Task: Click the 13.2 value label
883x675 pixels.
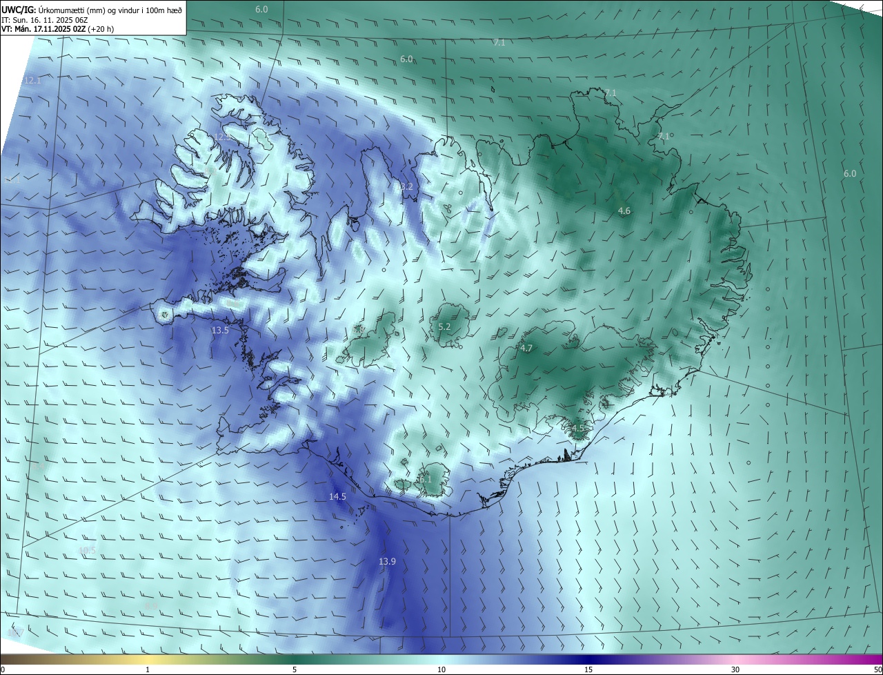Action: 404,187
